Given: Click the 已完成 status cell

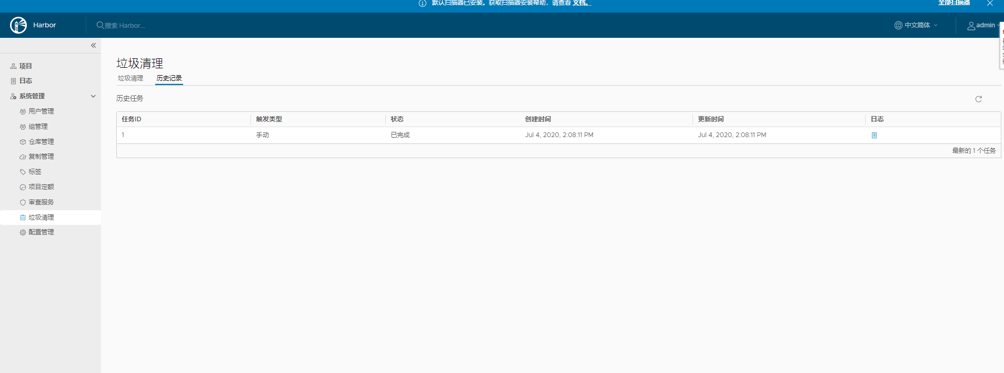Looking at the screenshot, I should [x=400, y=135].
